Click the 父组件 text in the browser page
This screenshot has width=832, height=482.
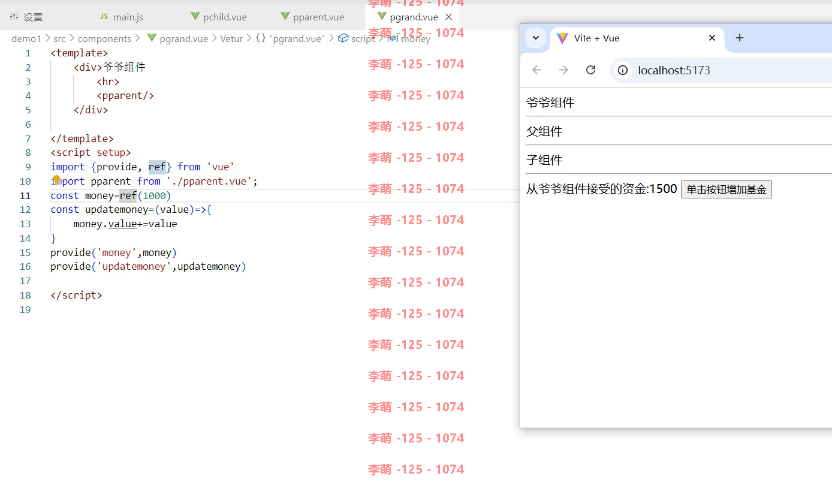tap(544, 131)
